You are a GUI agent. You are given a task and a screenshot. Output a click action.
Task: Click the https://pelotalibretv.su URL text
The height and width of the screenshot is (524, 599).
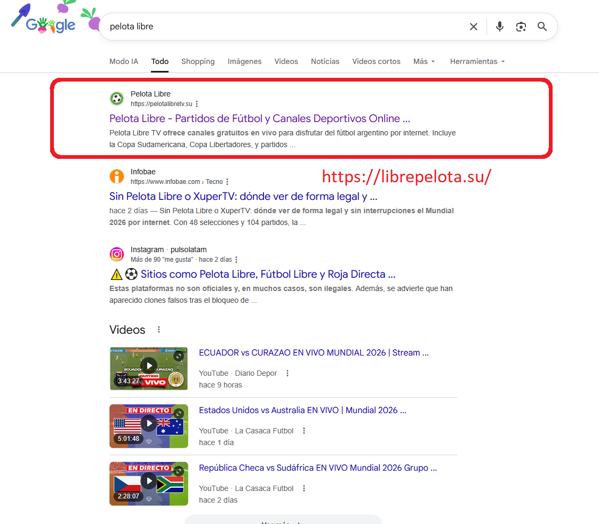(162, 104)
